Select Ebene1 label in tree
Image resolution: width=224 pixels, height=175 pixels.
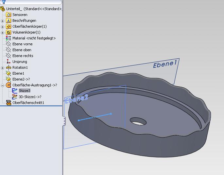coord(18,73)
